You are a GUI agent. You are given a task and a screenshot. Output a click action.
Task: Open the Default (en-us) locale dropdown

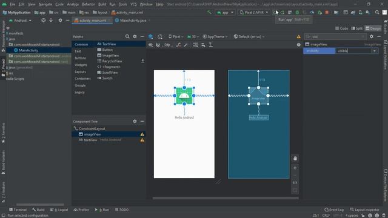(249, 36)
